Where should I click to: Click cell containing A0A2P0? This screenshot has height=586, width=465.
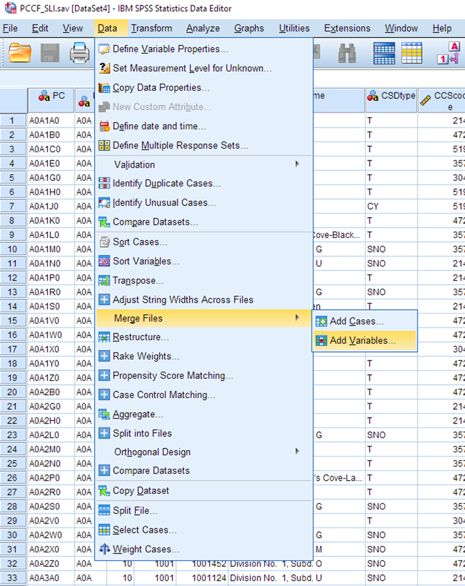(51, 477)
